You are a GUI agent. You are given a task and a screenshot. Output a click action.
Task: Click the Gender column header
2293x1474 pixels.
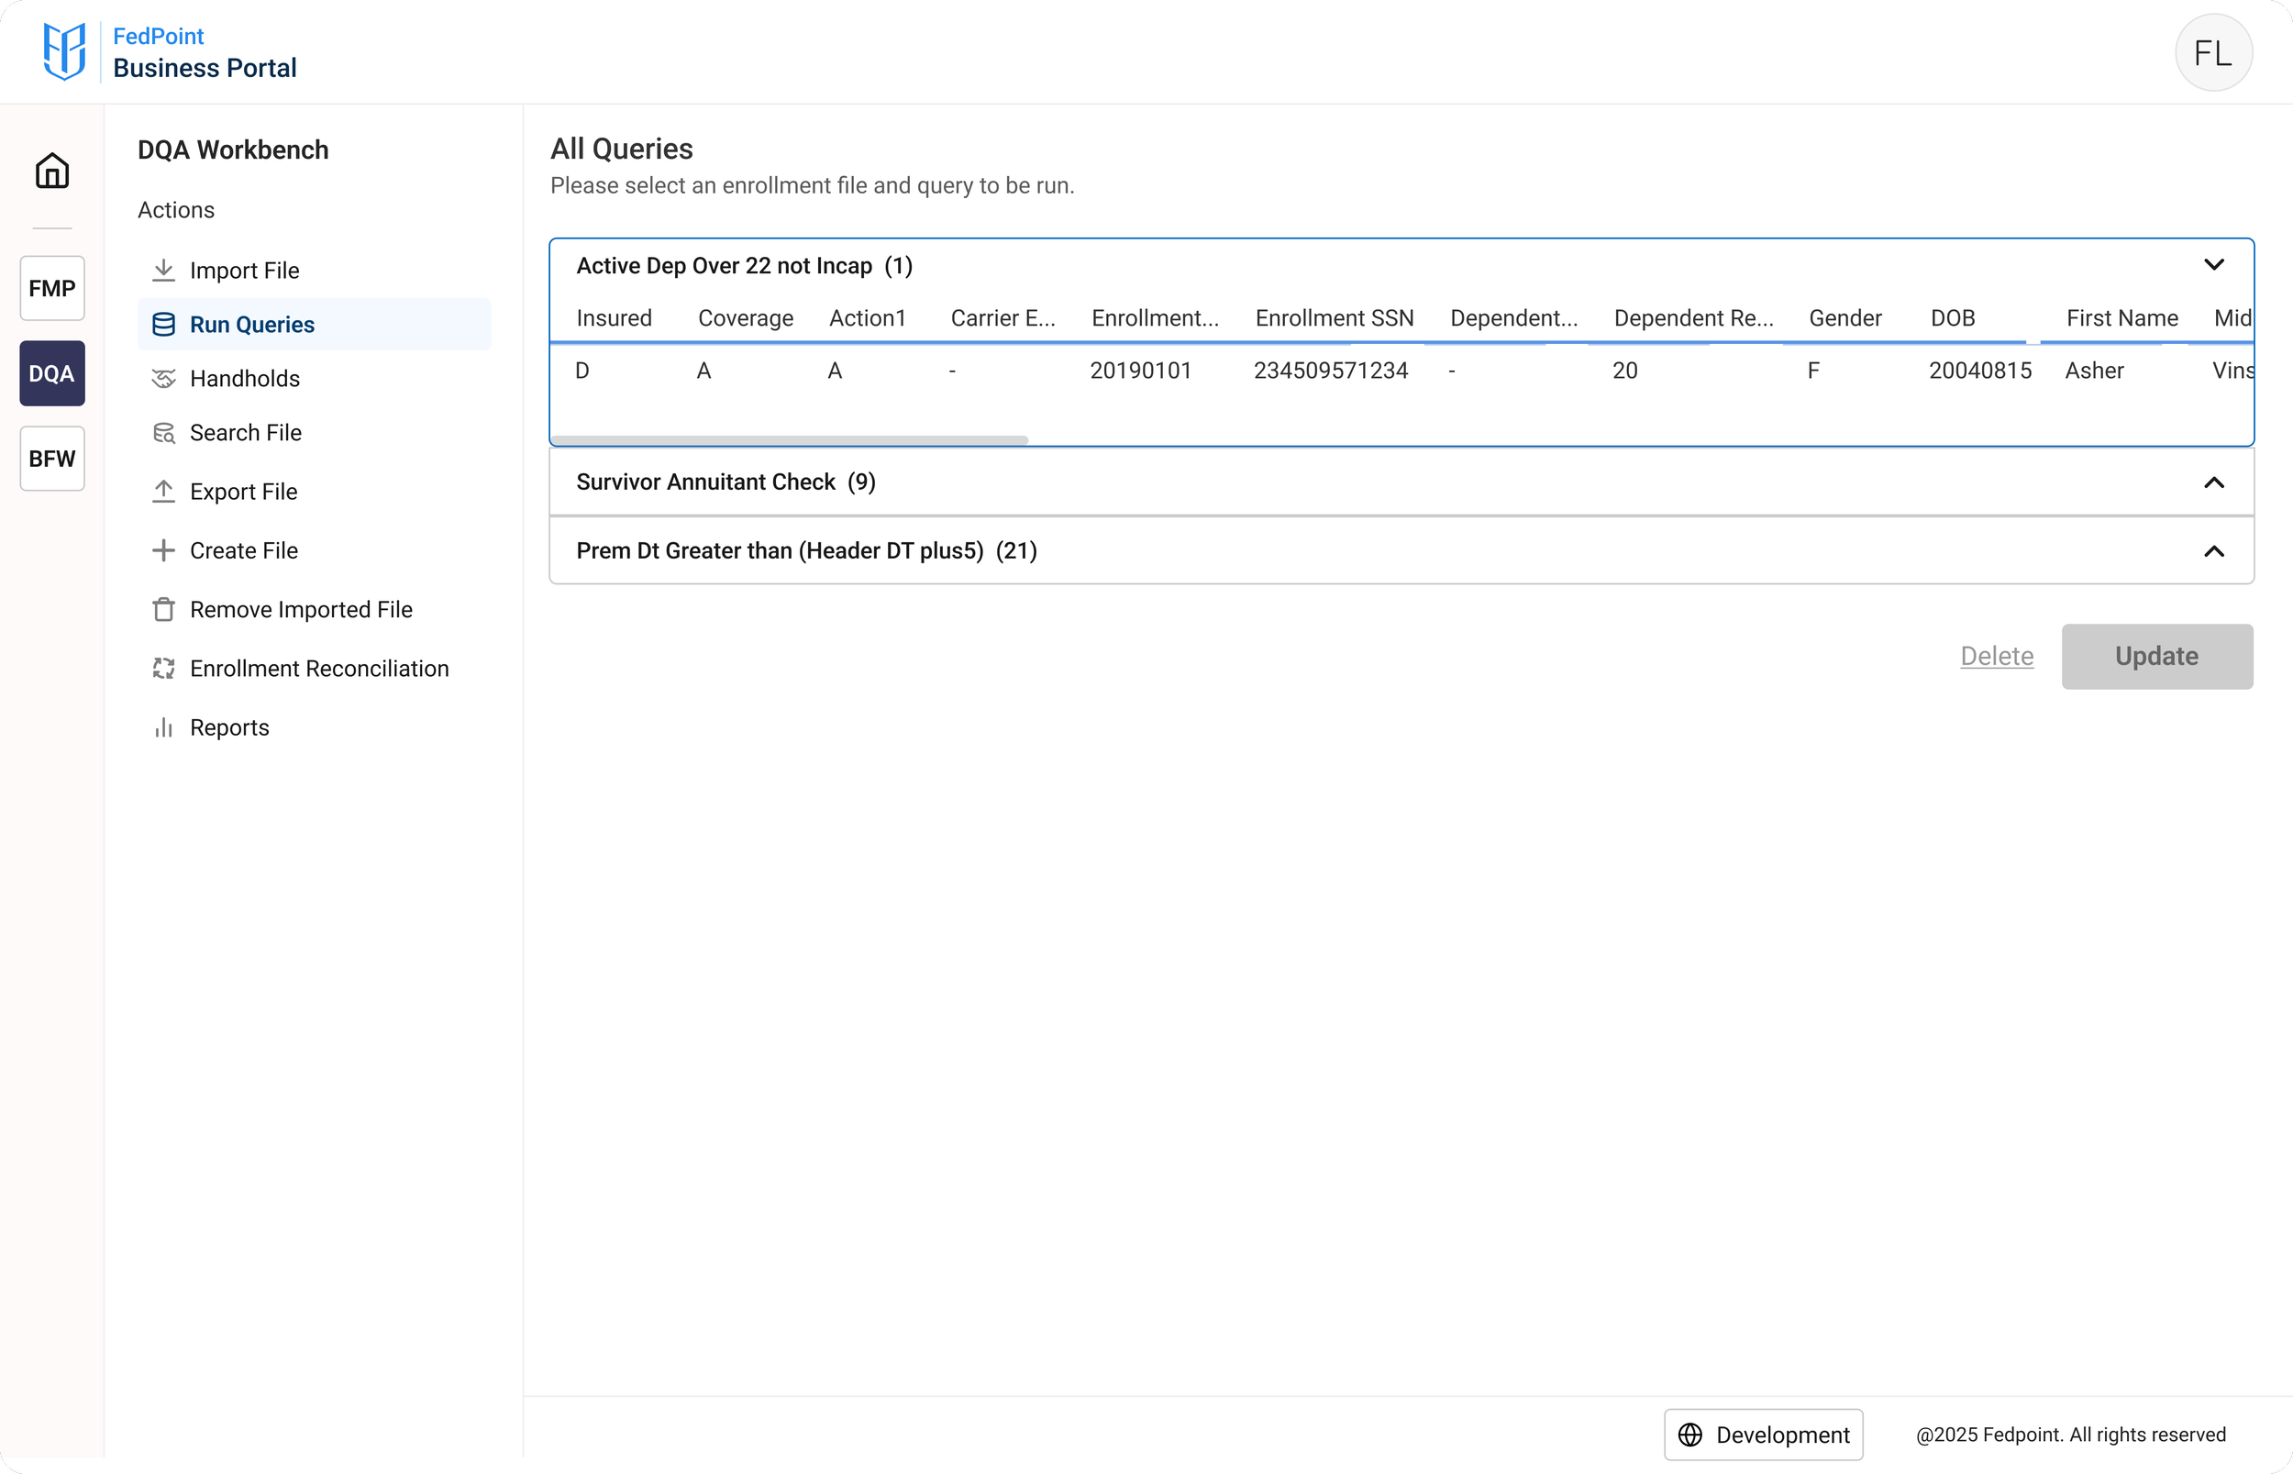(x=1845, y=317)
